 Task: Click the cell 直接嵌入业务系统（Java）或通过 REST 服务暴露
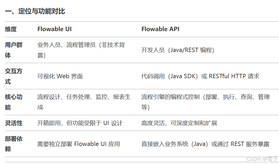206,144
